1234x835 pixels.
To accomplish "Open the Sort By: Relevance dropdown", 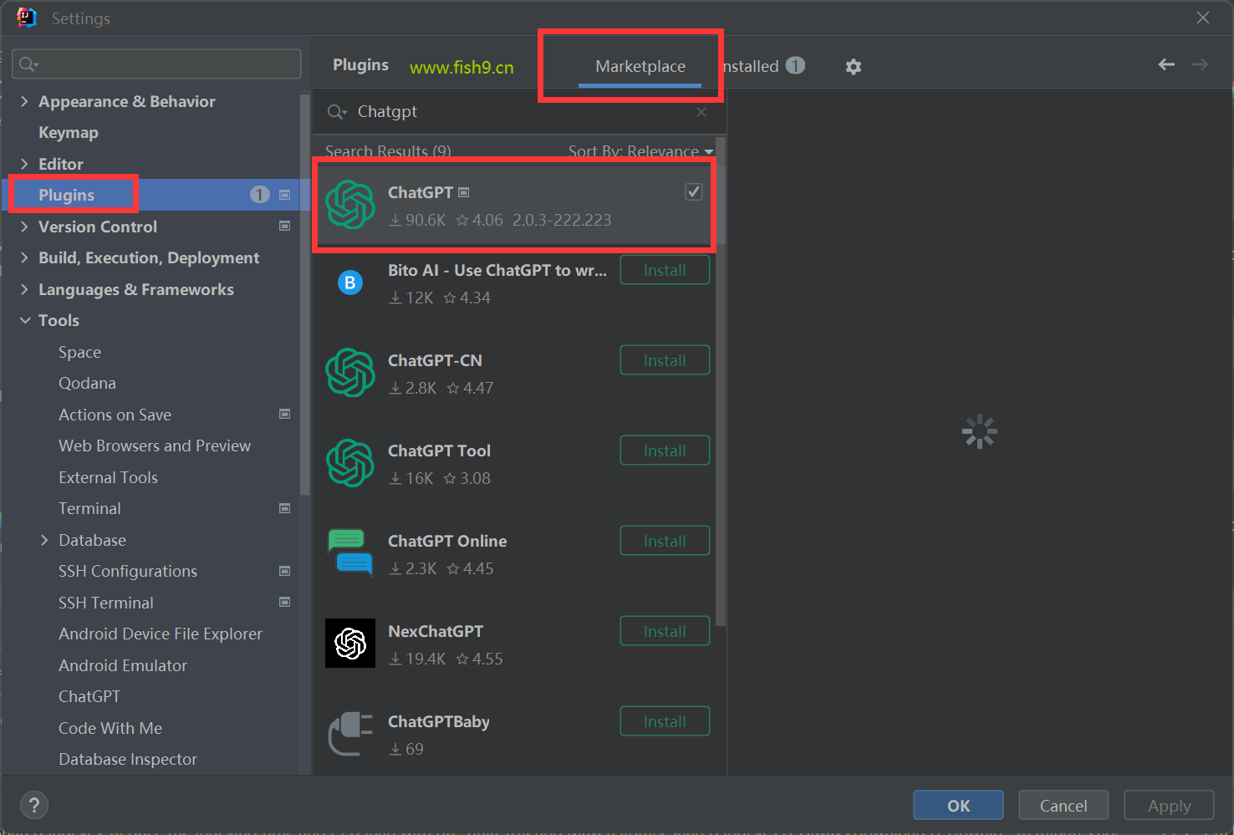I will (640, 150).
